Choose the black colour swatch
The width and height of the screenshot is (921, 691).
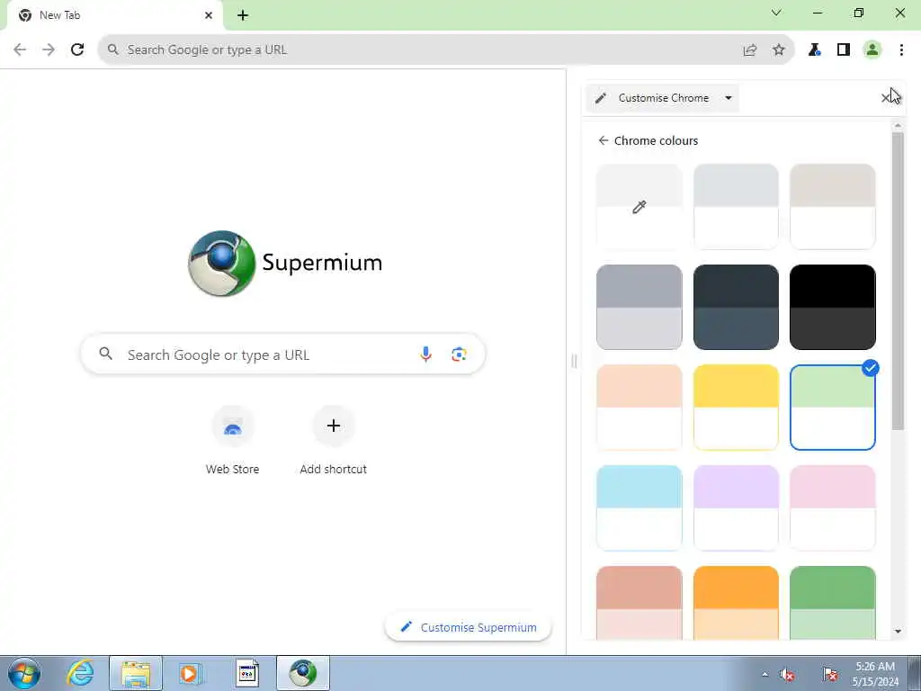[x=832, y=308]
